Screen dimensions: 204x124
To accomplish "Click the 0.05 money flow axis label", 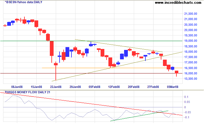I will (187, 102).
